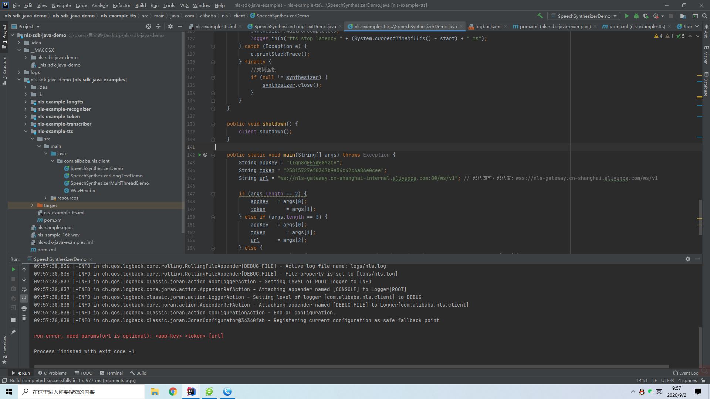Viewport: 710px width, 399px height.
Task: Open the Terminal tool window tab
Action: [x=111, y=373]
